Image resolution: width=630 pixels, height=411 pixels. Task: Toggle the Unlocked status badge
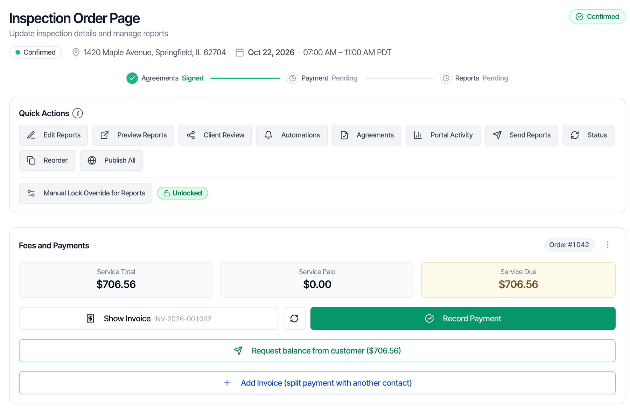coord(182,193)
